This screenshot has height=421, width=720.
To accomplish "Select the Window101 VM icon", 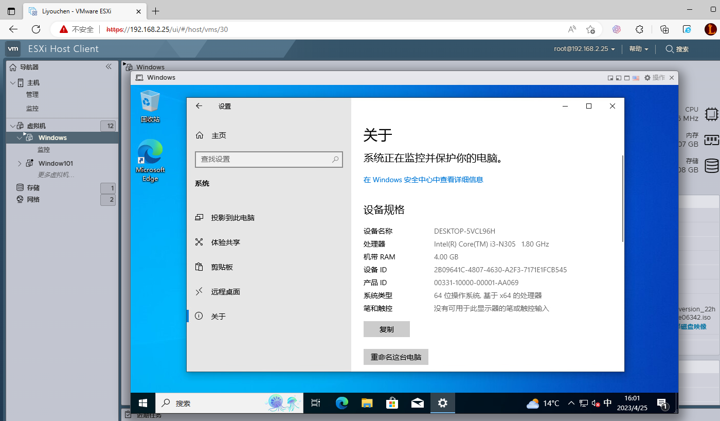I will click(x=30, y=163).
